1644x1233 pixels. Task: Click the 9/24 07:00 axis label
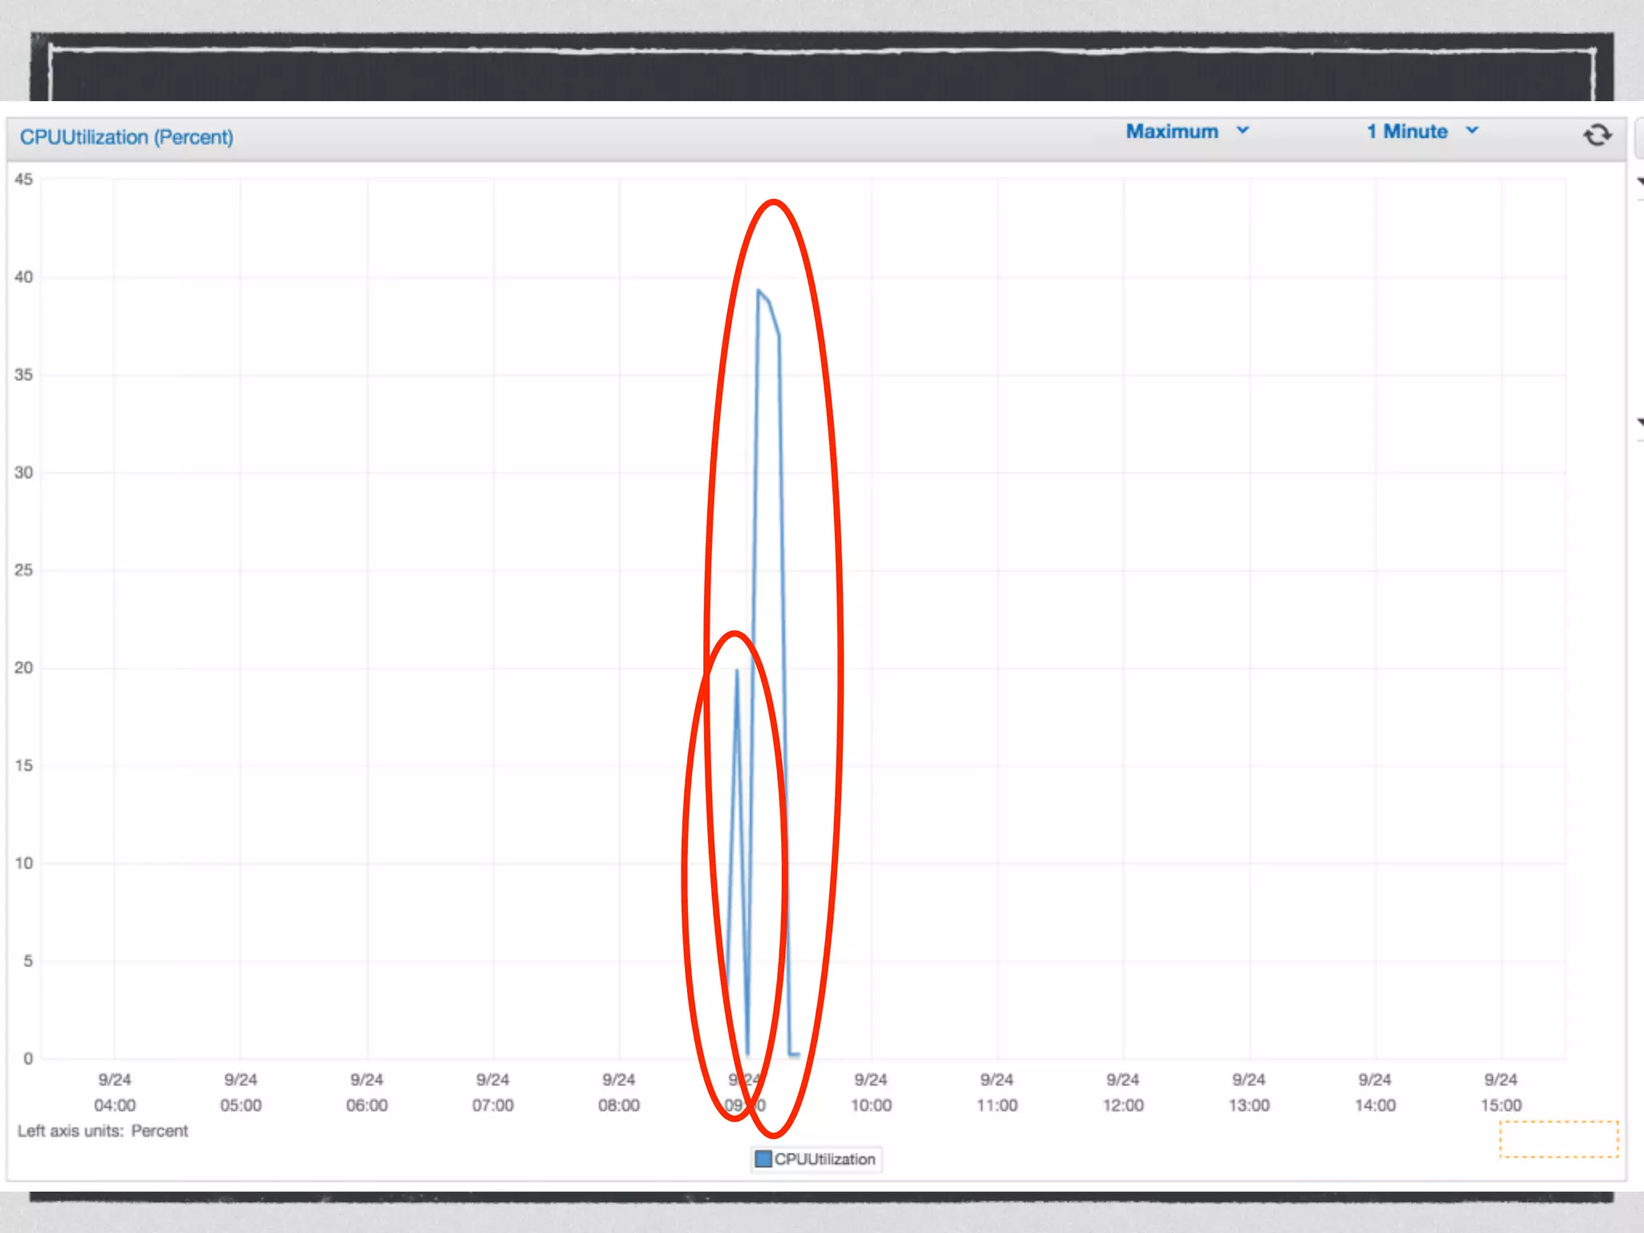[x=493, y=1093]
